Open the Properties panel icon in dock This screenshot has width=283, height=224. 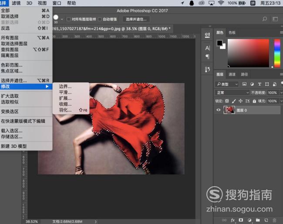pos(207,35)
